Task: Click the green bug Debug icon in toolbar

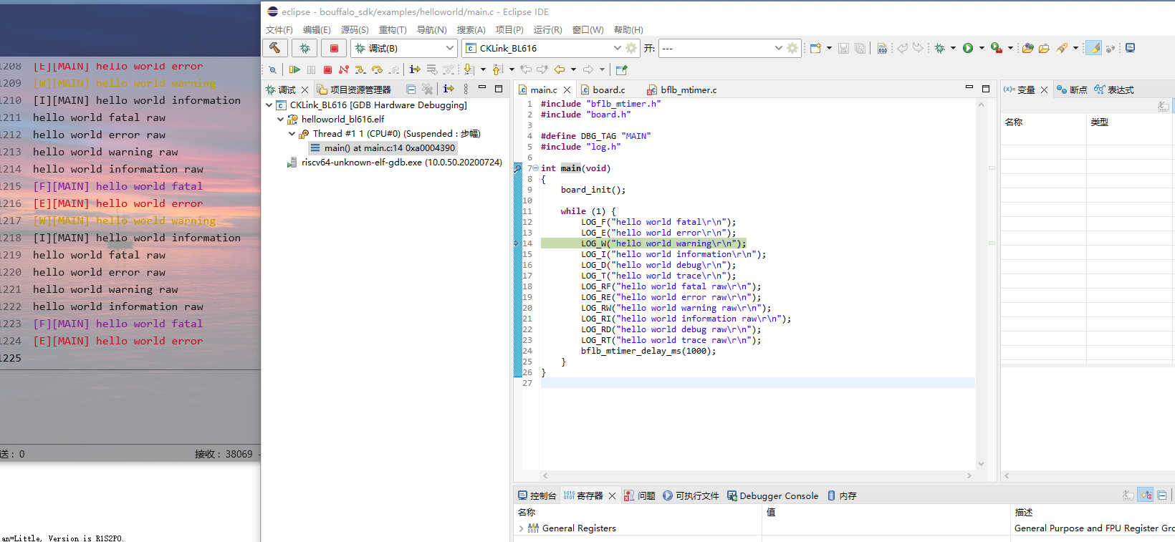Action: tap(940, 48)
